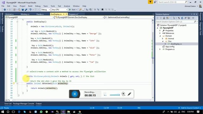
Task: Expand the Program.cs tree node
Action: (x=160, y=49)
